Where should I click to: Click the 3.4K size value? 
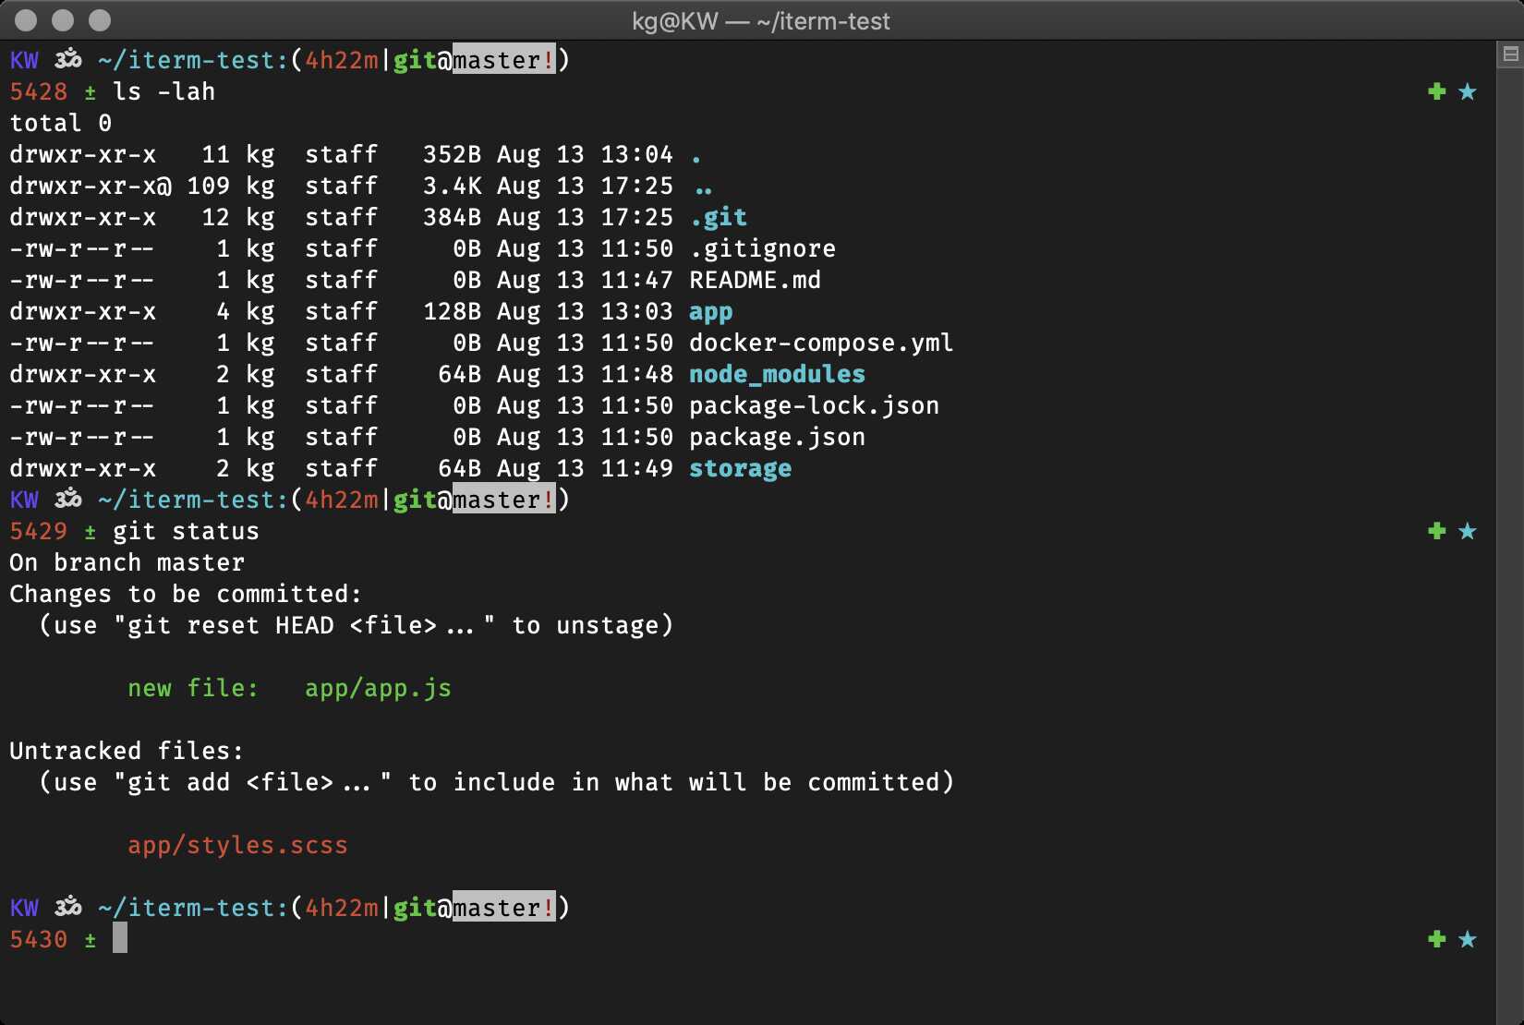(453, 186)
